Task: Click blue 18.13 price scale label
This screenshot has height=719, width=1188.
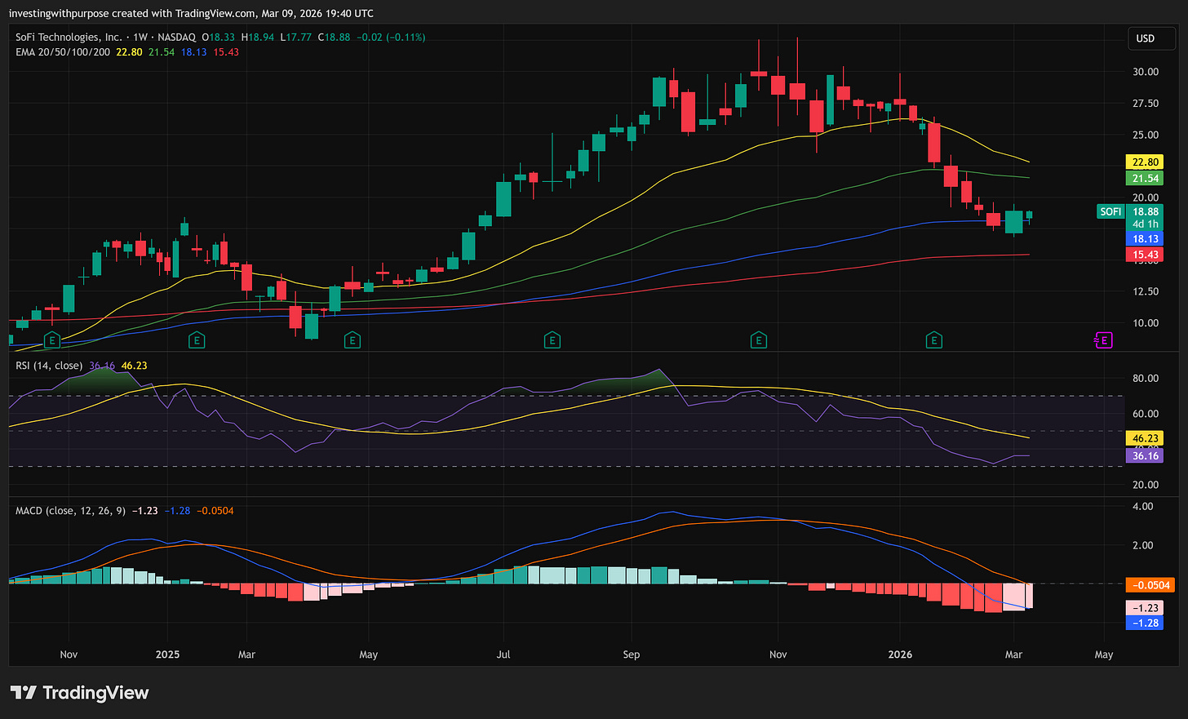Action: click(1145, 239)
